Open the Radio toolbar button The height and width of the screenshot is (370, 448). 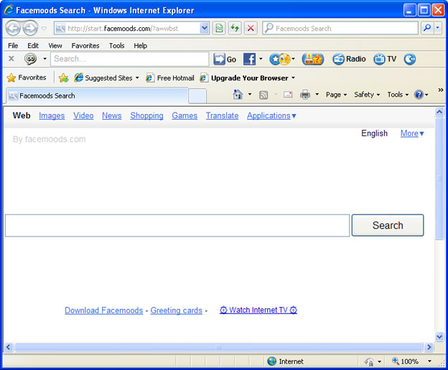[x=349, y=59]
